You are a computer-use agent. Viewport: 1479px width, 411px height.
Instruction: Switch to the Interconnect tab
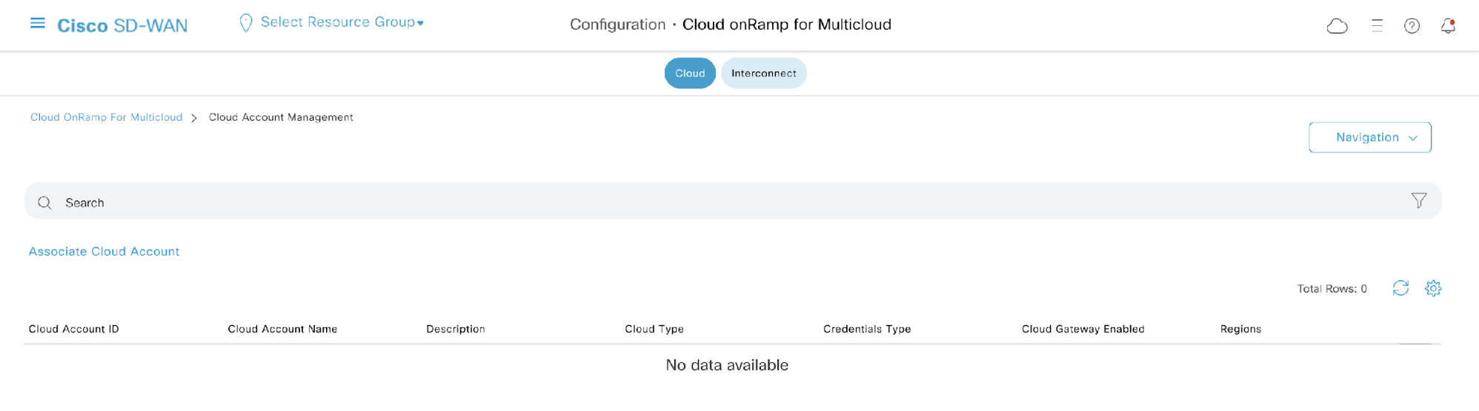[x=764, y=73]
